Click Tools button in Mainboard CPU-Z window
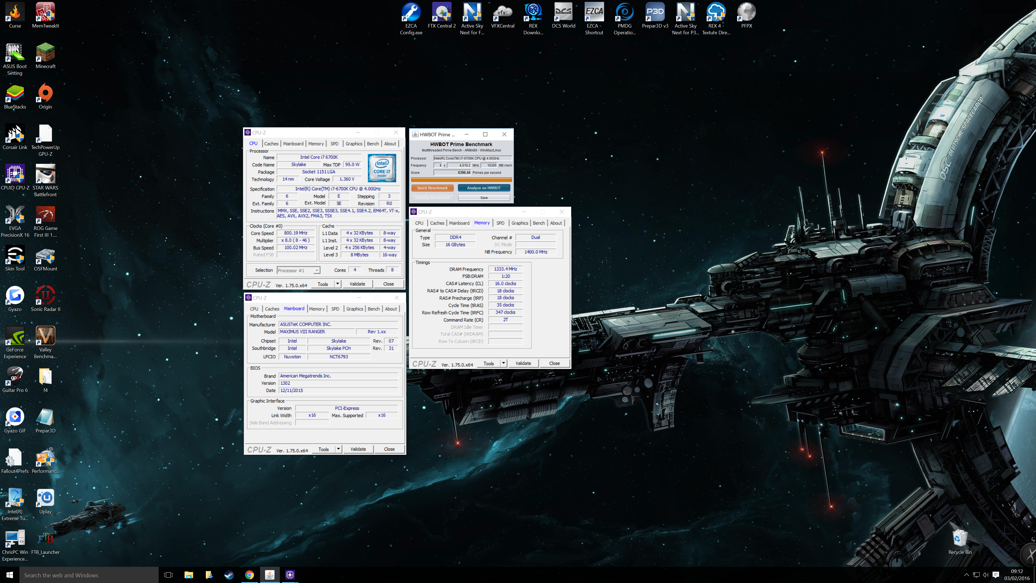Image resolution: width=1036 pixels, height=583 pixels. click(x=323, y=449)
